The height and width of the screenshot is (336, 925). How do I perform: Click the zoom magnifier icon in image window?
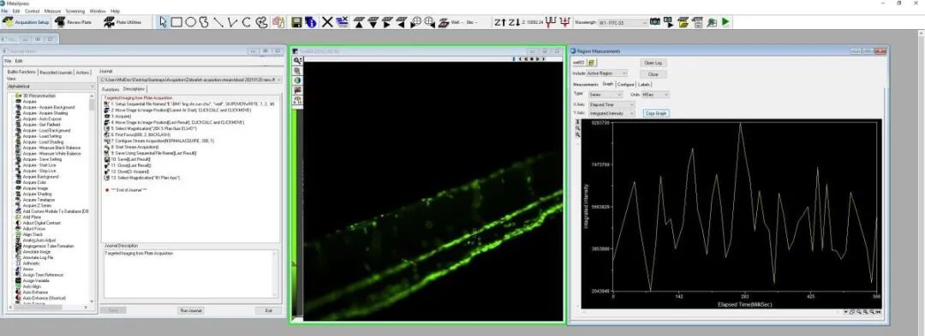[298, 61]
